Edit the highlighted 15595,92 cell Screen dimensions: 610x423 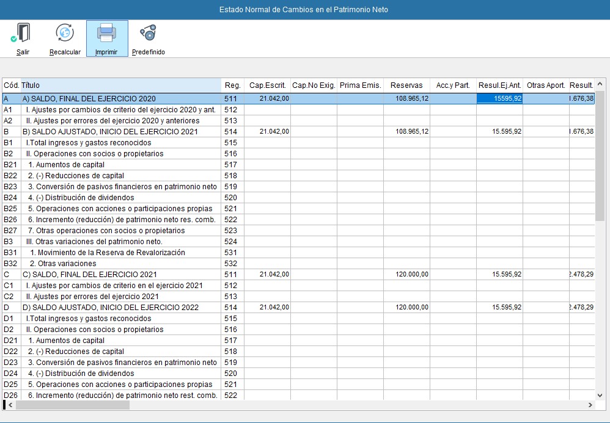pyautogui.click(x=499, y=99)
